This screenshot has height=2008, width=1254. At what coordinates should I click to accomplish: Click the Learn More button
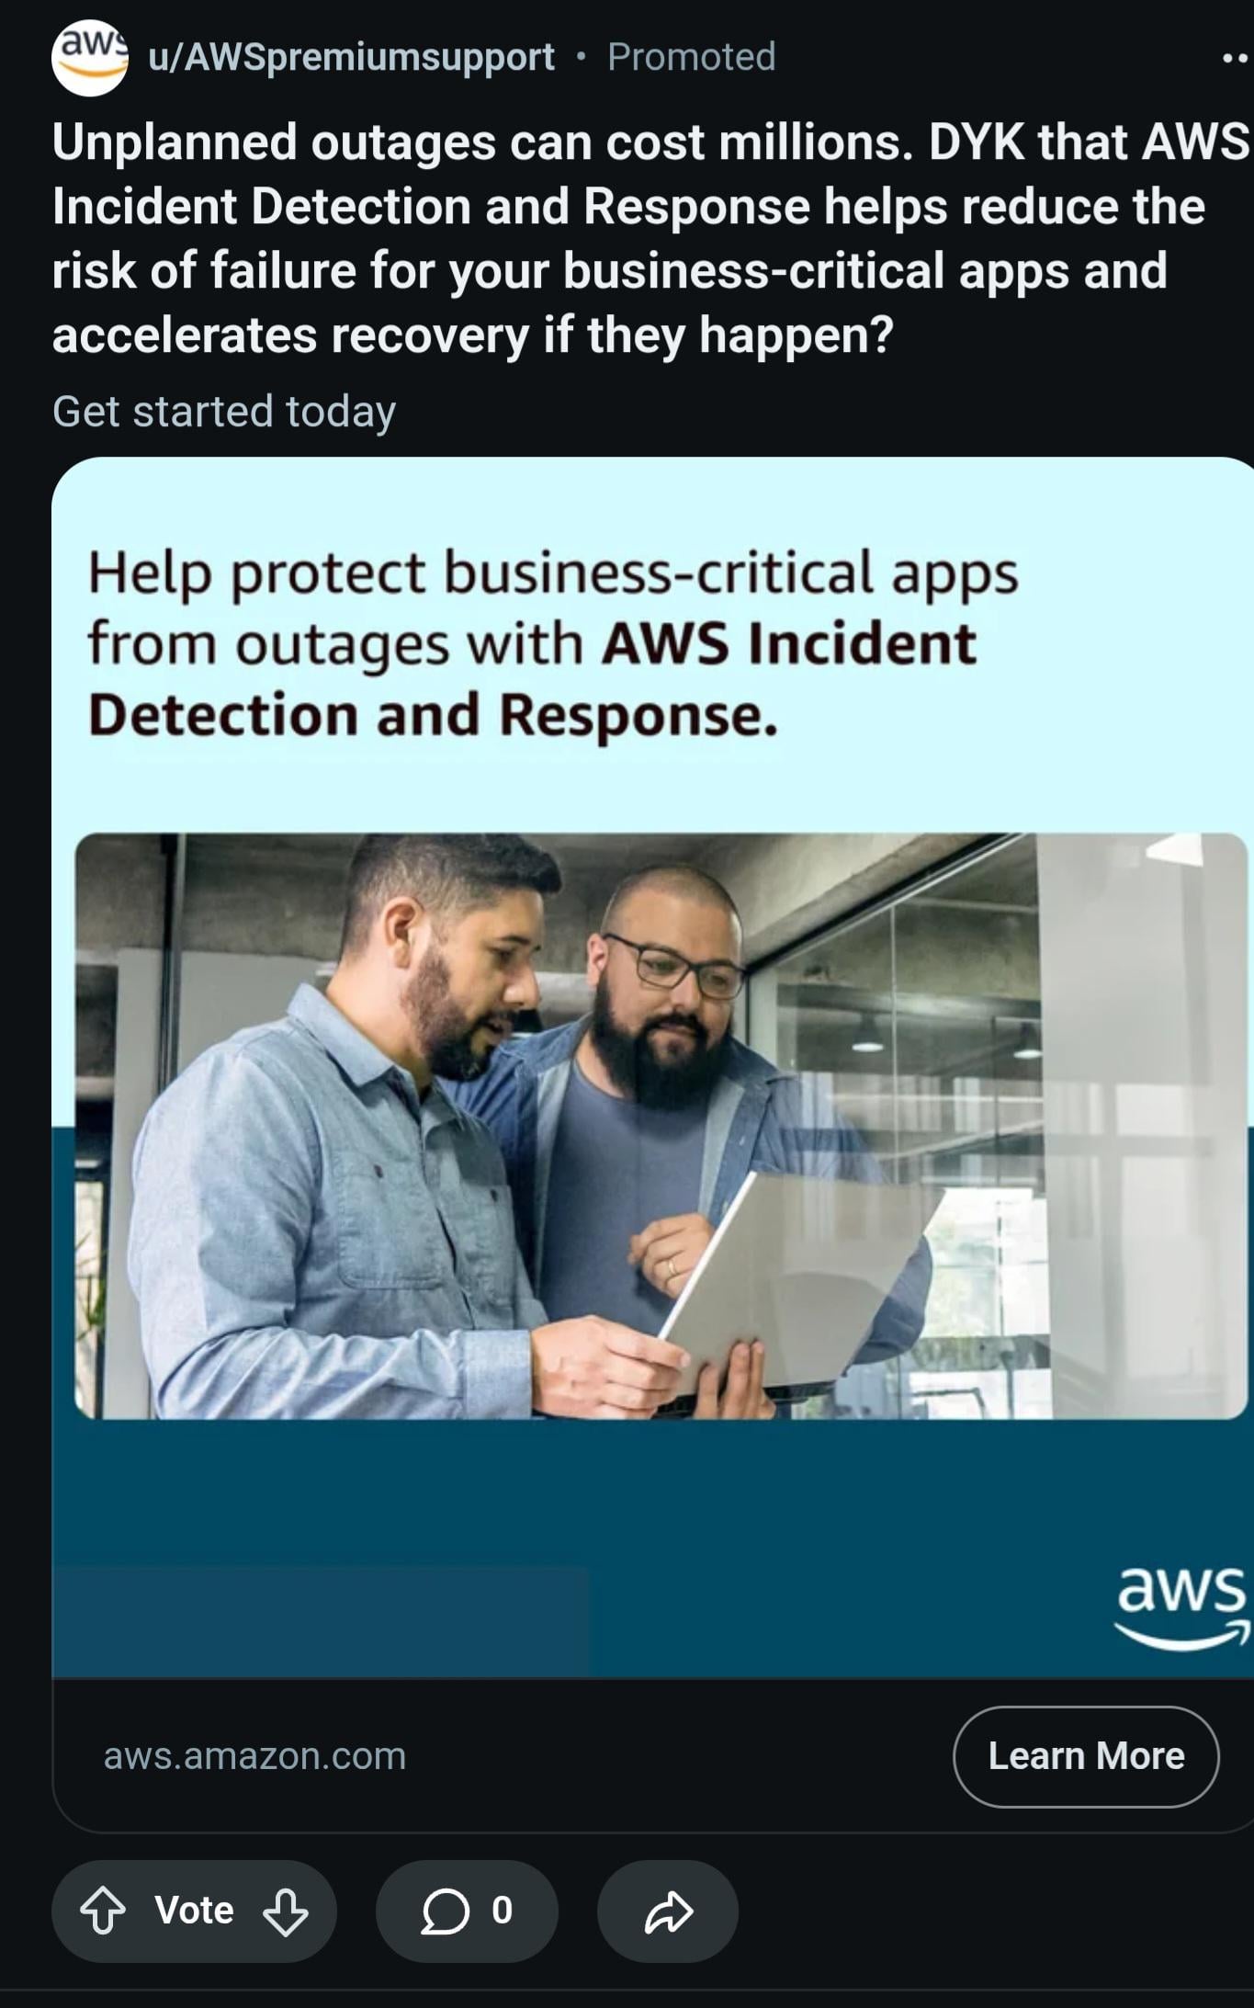pyautogui.click(x=1086, y=1756)
